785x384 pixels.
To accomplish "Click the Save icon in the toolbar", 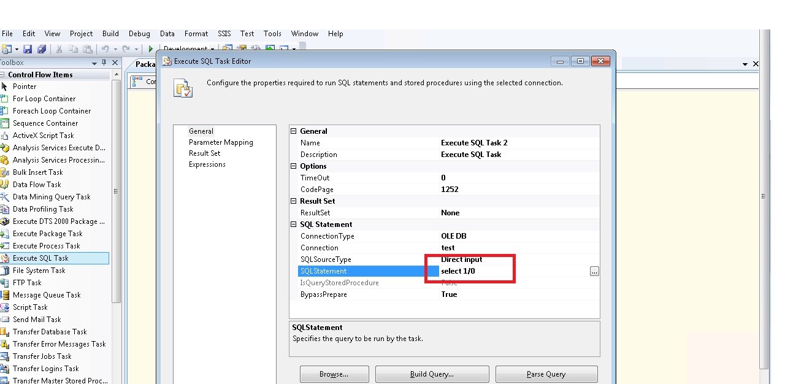I will [28, 49].
